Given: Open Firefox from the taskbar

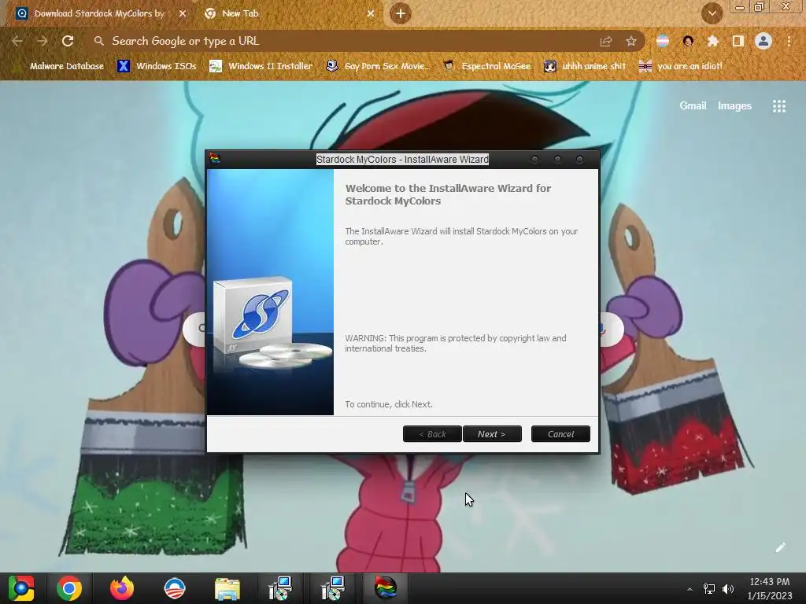Looking at the screenshot, I should point(122,588).
